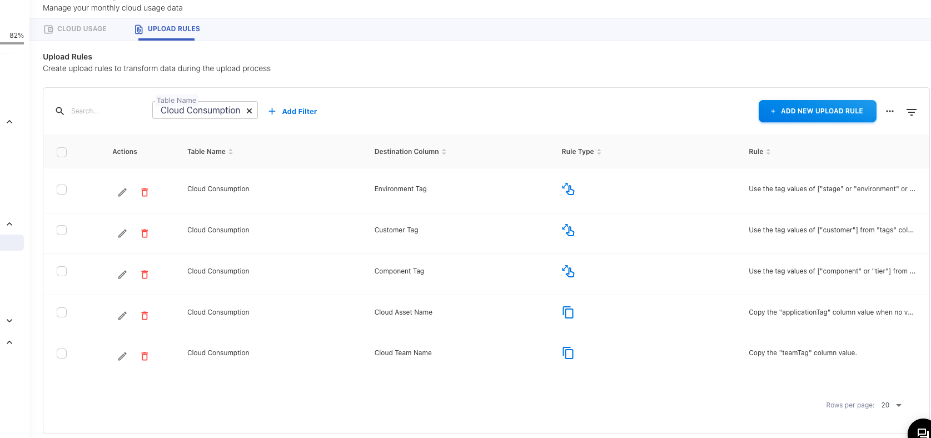Click edit pencil for Component Tag row
The width and height of the screenshot is (931, 438).
[x=122, y=275]
